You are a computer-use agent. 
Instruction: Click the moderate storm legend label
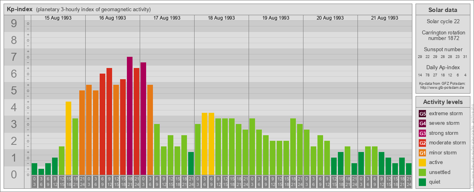tap(448, 143)
